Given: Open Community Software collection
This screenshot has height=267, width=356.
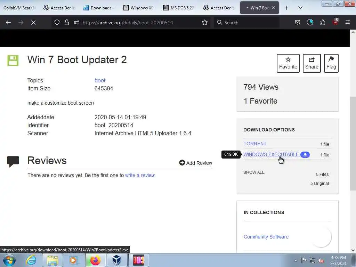Looking at the screenshot, I should click(x=266, y=237).
